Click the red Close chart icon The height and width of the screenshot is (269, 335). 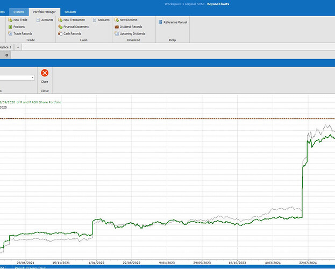point(45,73)
